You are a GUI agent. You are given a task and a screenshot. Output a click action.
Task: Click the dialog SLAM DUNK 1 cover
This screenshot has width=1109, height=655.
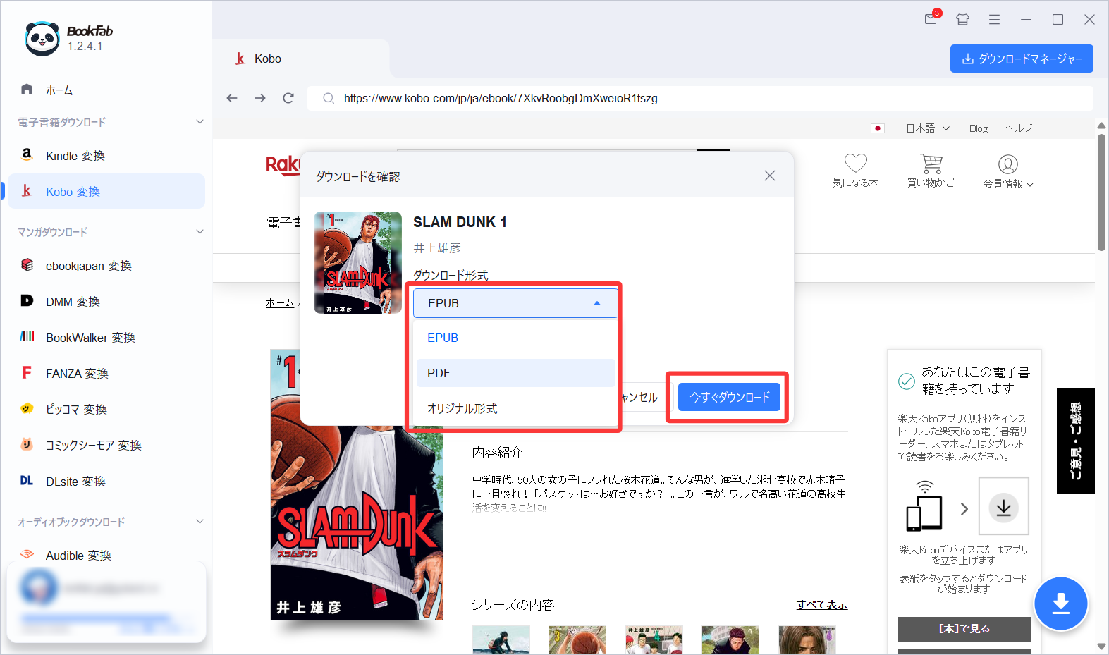pos(357,262)
